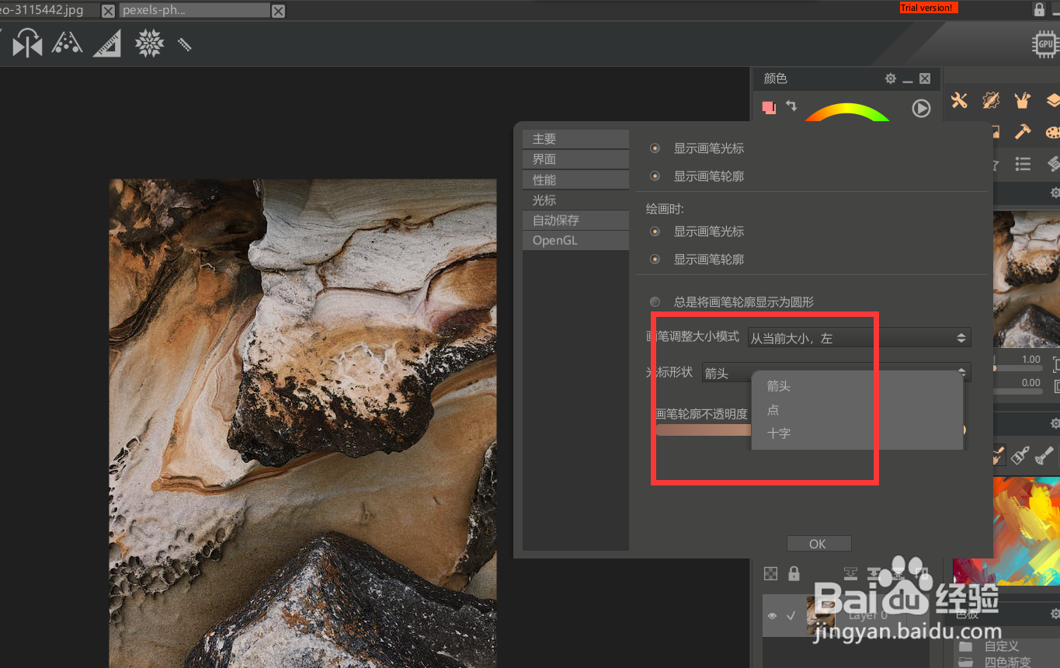Switch to 3115442.jpg document tab
Screen dimensions: 1060x668
tap(48, 11)
